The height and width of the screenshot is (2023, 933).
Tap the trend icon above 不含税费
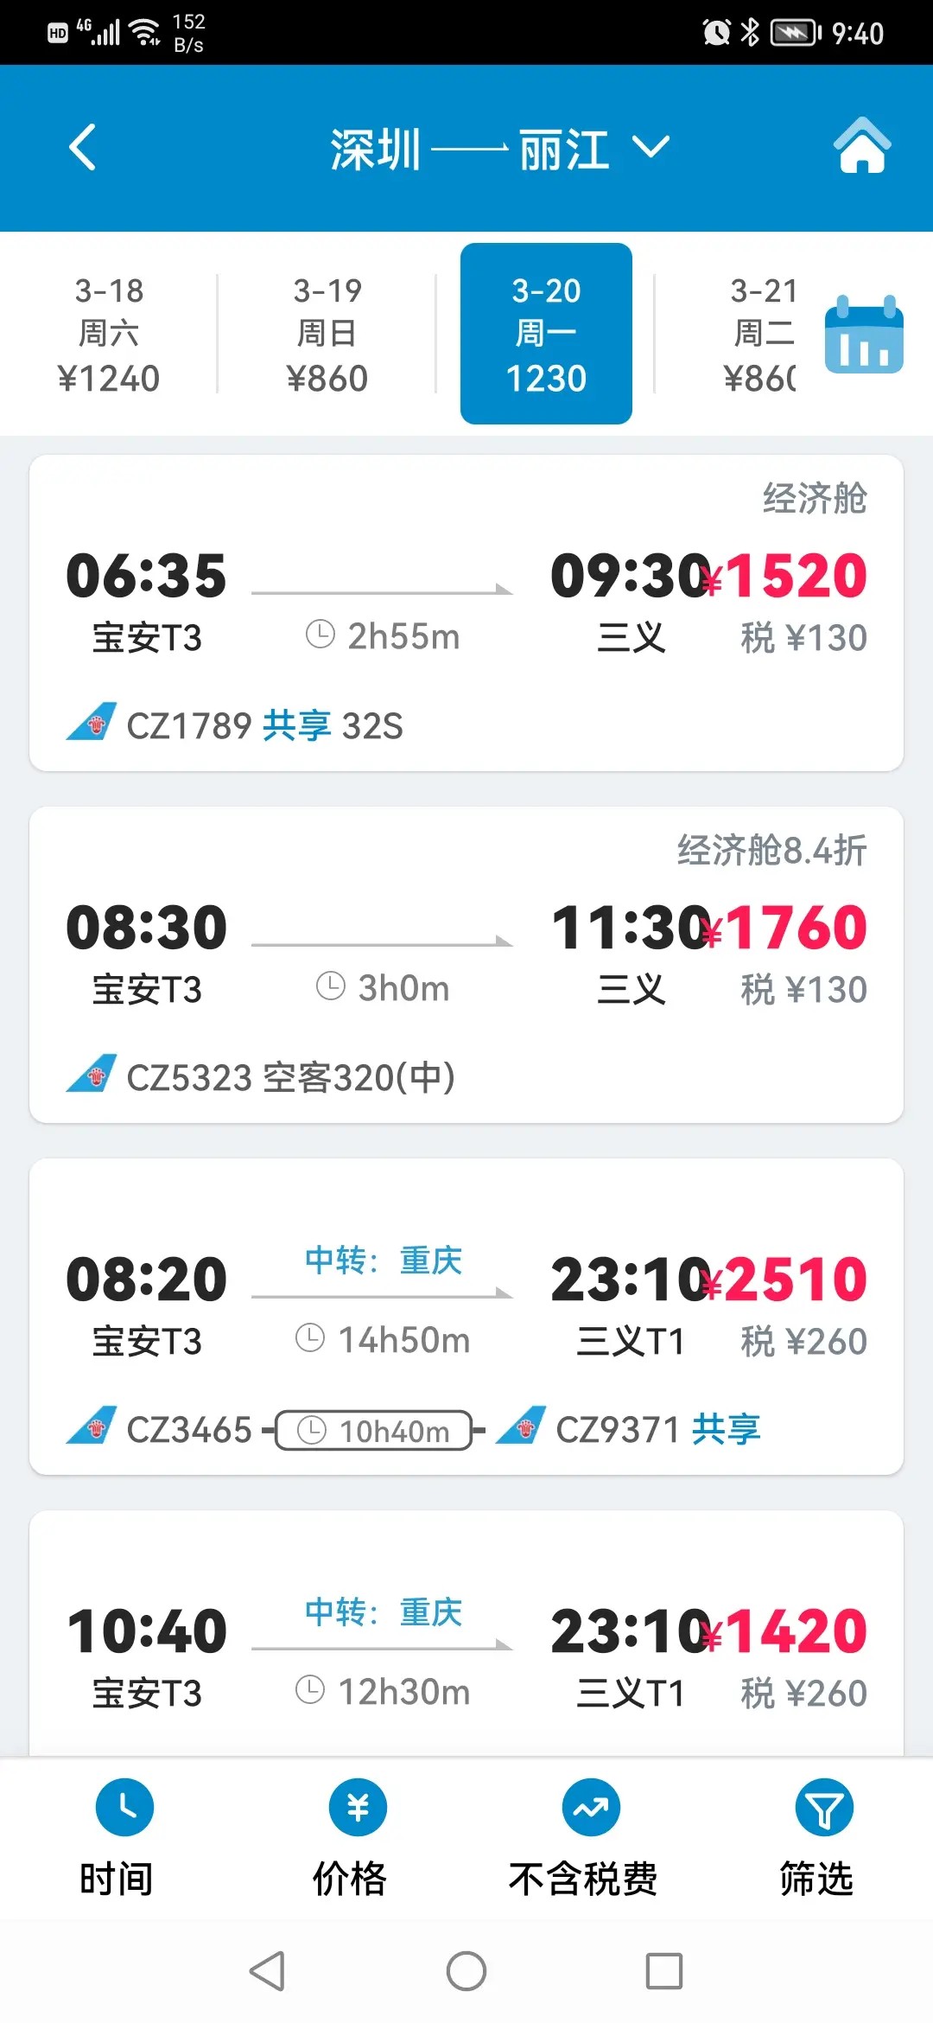pos(591,1807)
